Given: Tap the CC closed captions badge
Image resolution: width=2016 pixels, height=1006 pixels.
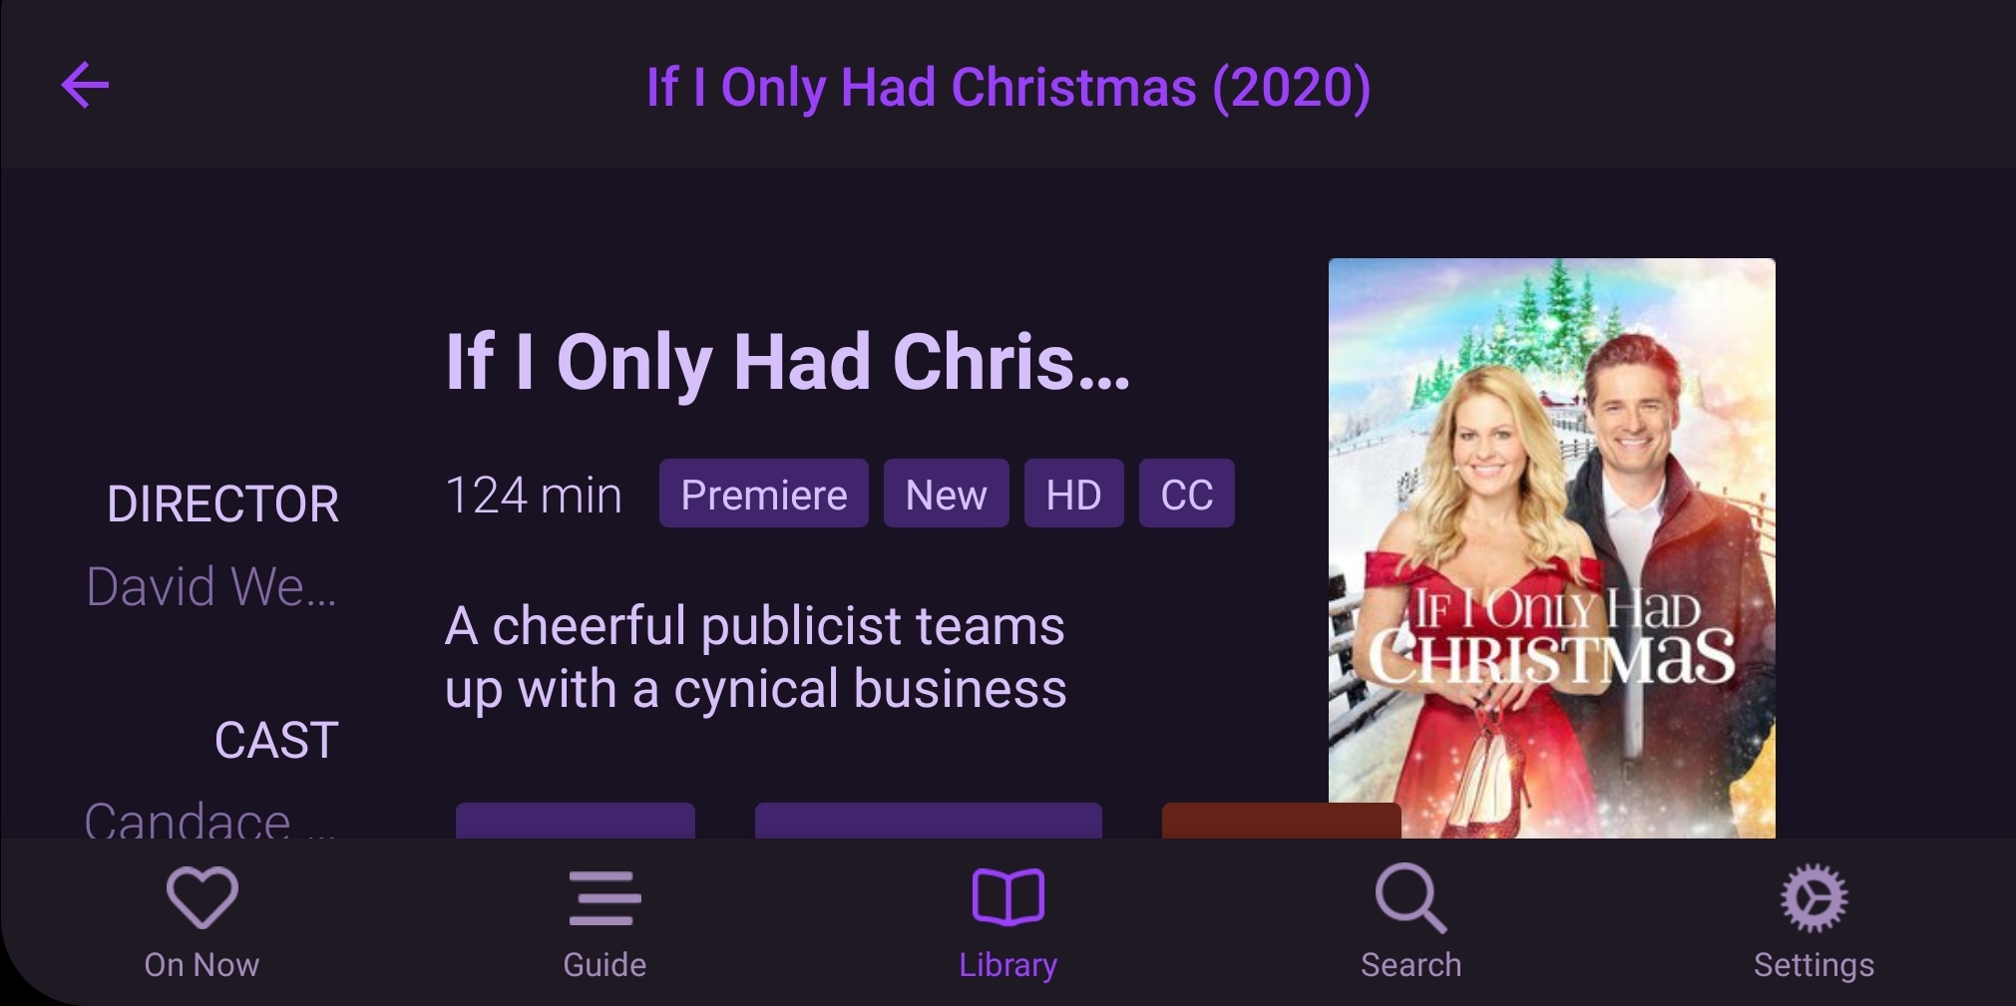Looking at the screenshot, I should click(1187, 494).
